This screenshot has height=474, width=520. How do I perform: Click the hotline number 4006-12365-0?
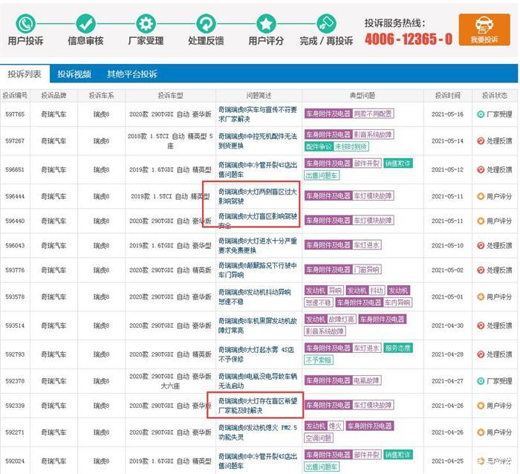[x=409, y=39]
